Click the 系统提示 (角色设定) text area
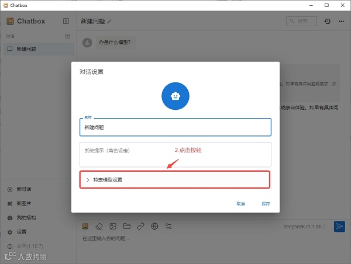 point(175,154)
